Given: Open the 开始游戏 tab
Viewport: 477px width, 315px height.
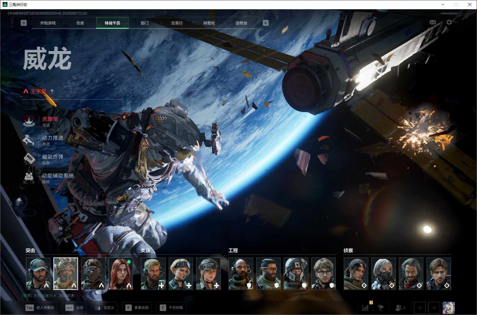Looking at the screenshot, I should click(x=48, y=23).
